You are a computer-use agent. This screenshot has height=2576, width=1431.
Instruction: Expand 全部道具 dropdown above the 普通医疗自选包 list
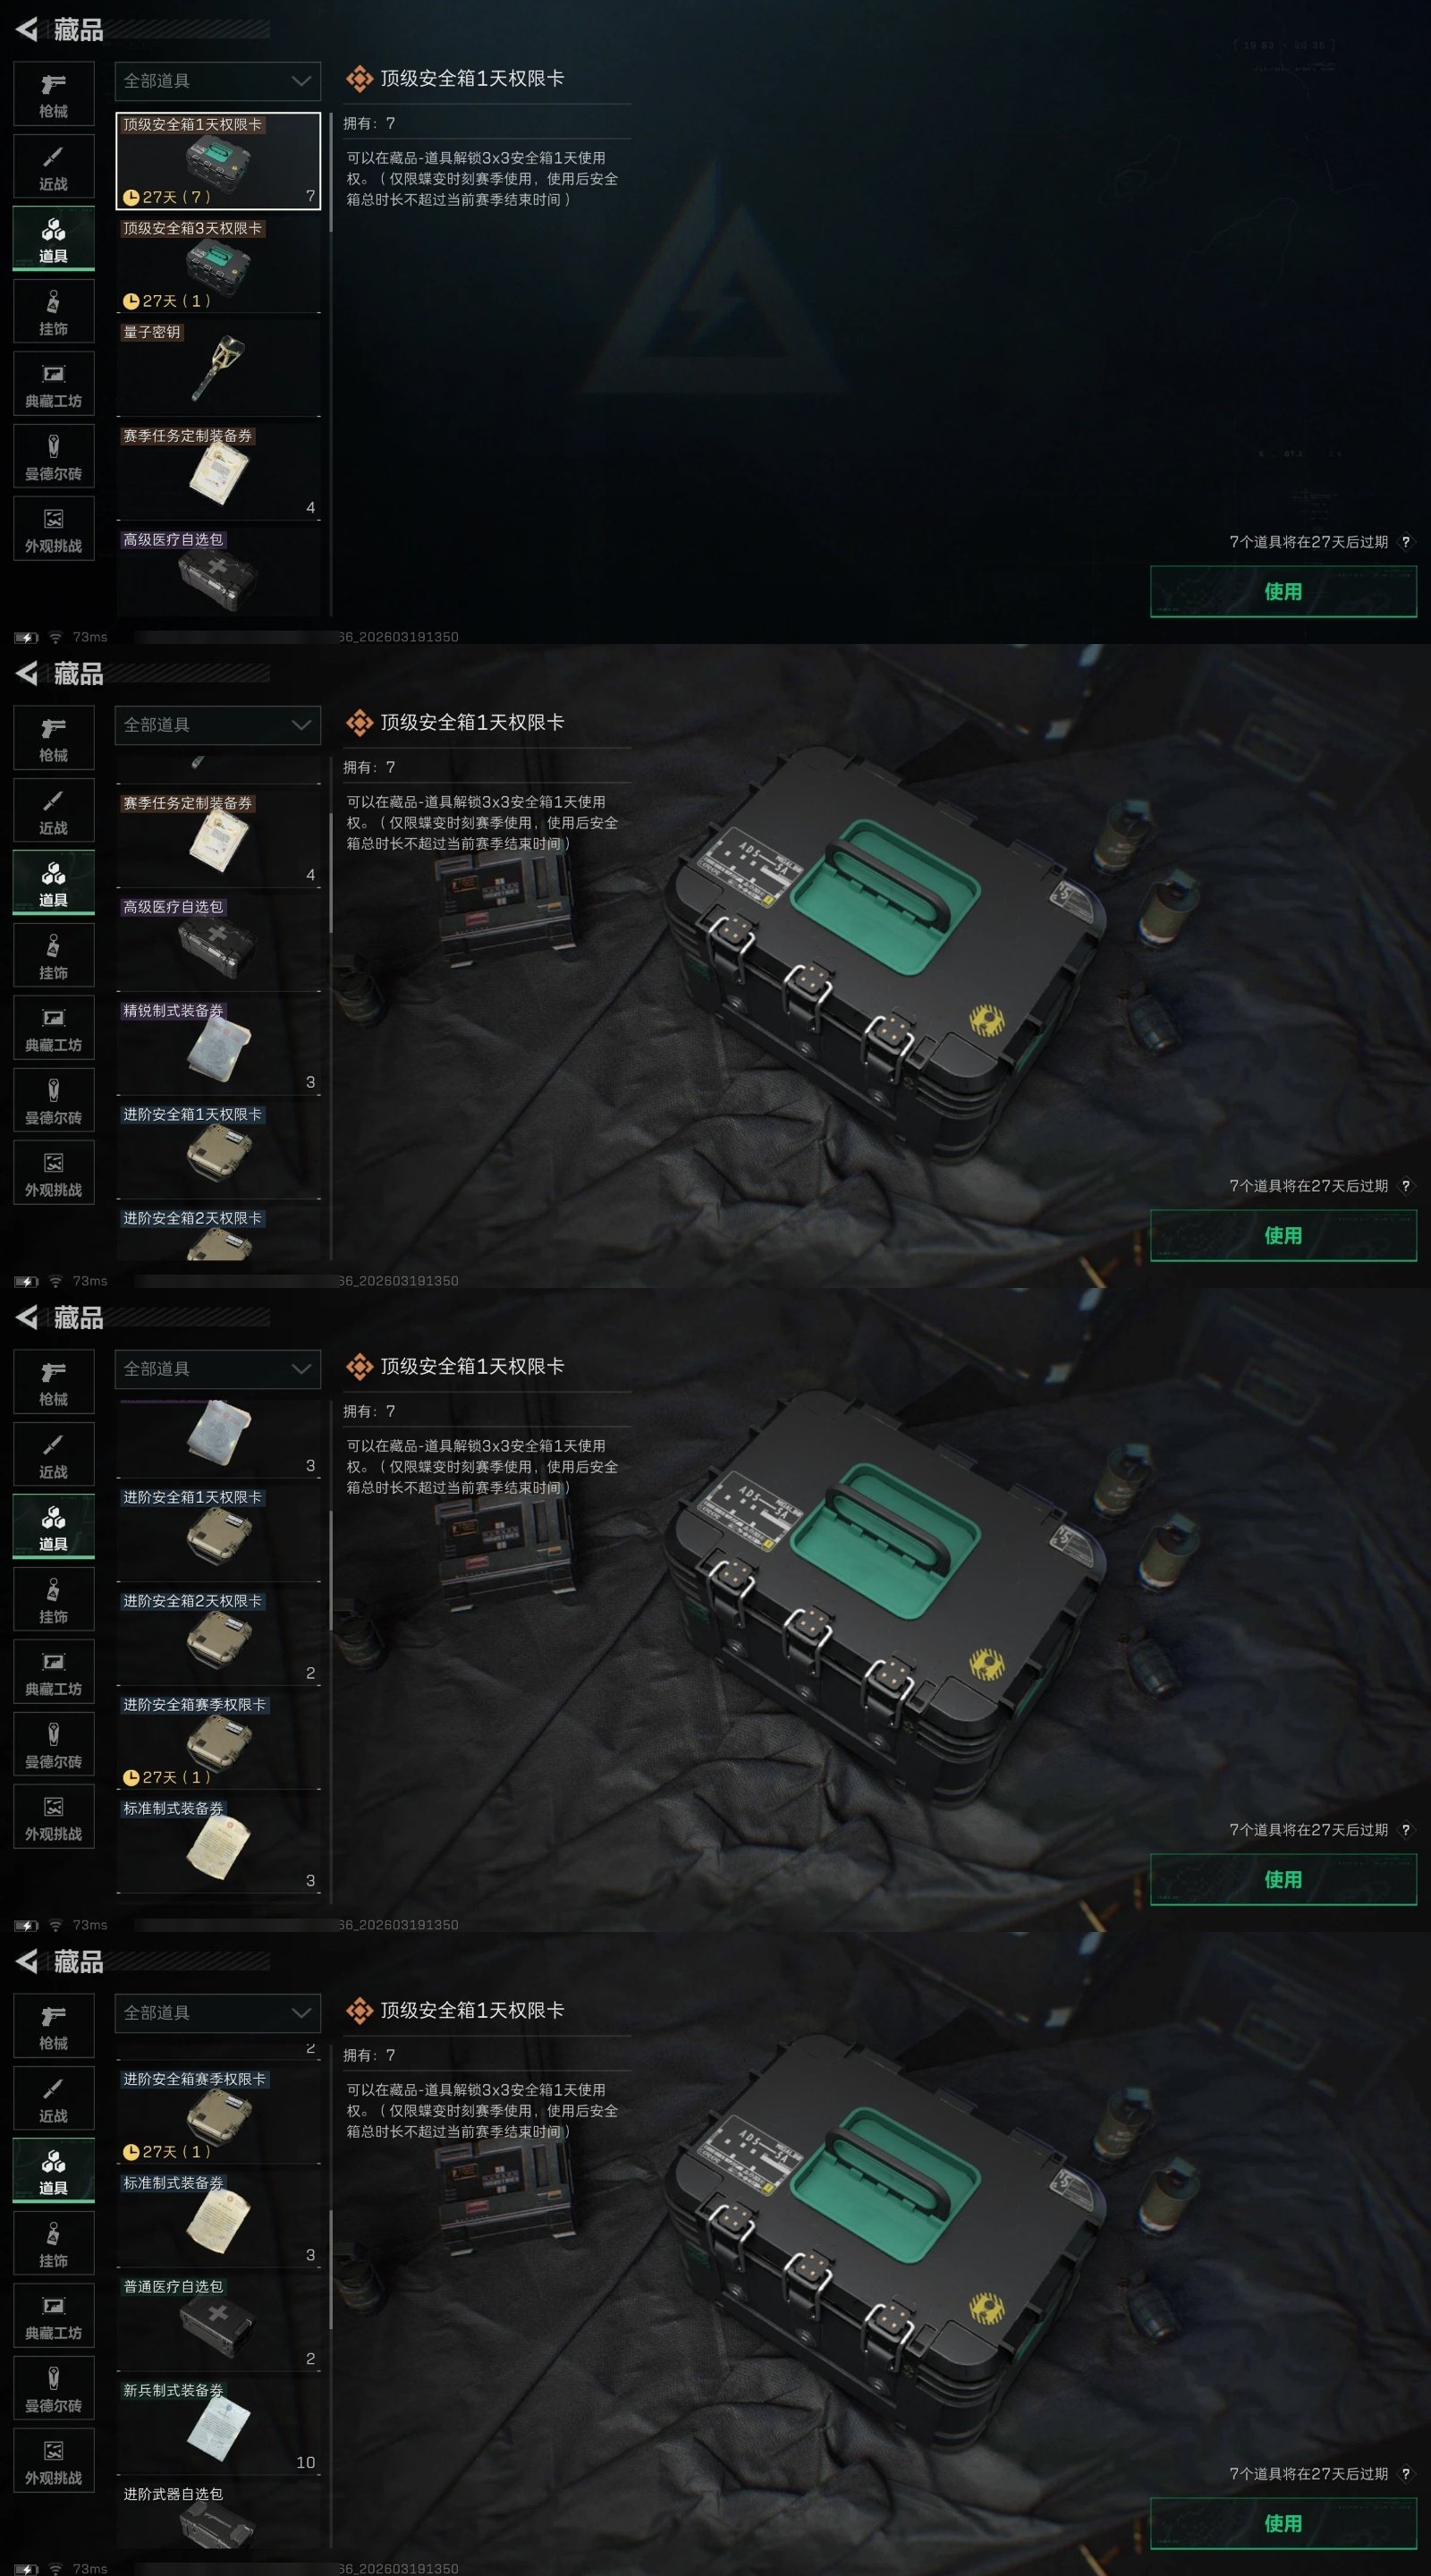218,2013
